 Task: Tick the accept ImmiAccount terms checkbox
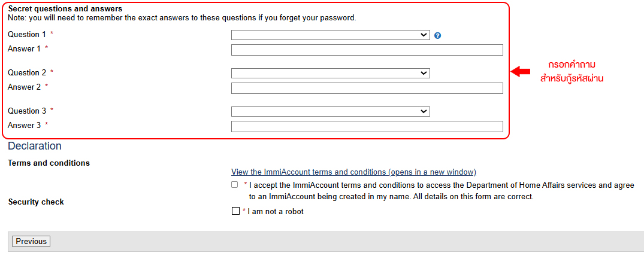click(x=234, y=185)
